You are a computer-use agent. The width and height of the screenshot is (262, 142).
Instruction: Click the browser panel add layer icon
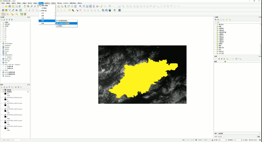(2, 20)
